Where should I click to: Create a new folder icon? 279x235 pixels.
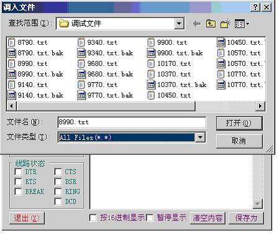(x=225, y=24)
